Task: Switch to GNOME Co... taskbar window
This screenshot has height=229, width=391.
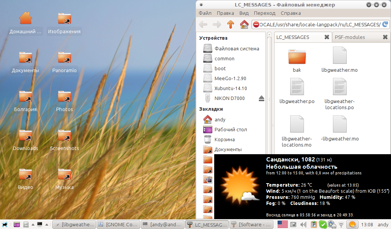Action: coord(118,224)
